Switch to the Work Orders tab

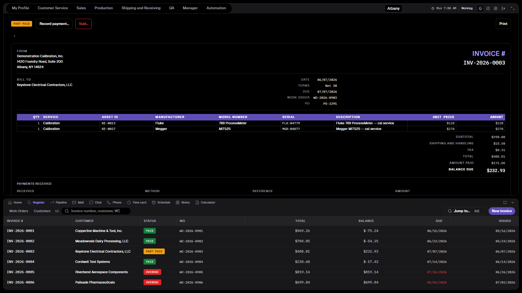click(18, 211)
